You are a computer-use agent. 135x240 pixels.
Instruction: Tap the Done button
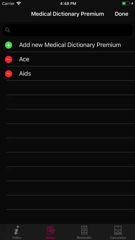[x=121, y=14]
